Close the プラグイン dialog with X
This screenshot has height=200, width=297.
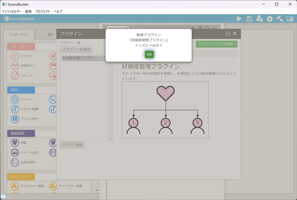tap(235, 33)
